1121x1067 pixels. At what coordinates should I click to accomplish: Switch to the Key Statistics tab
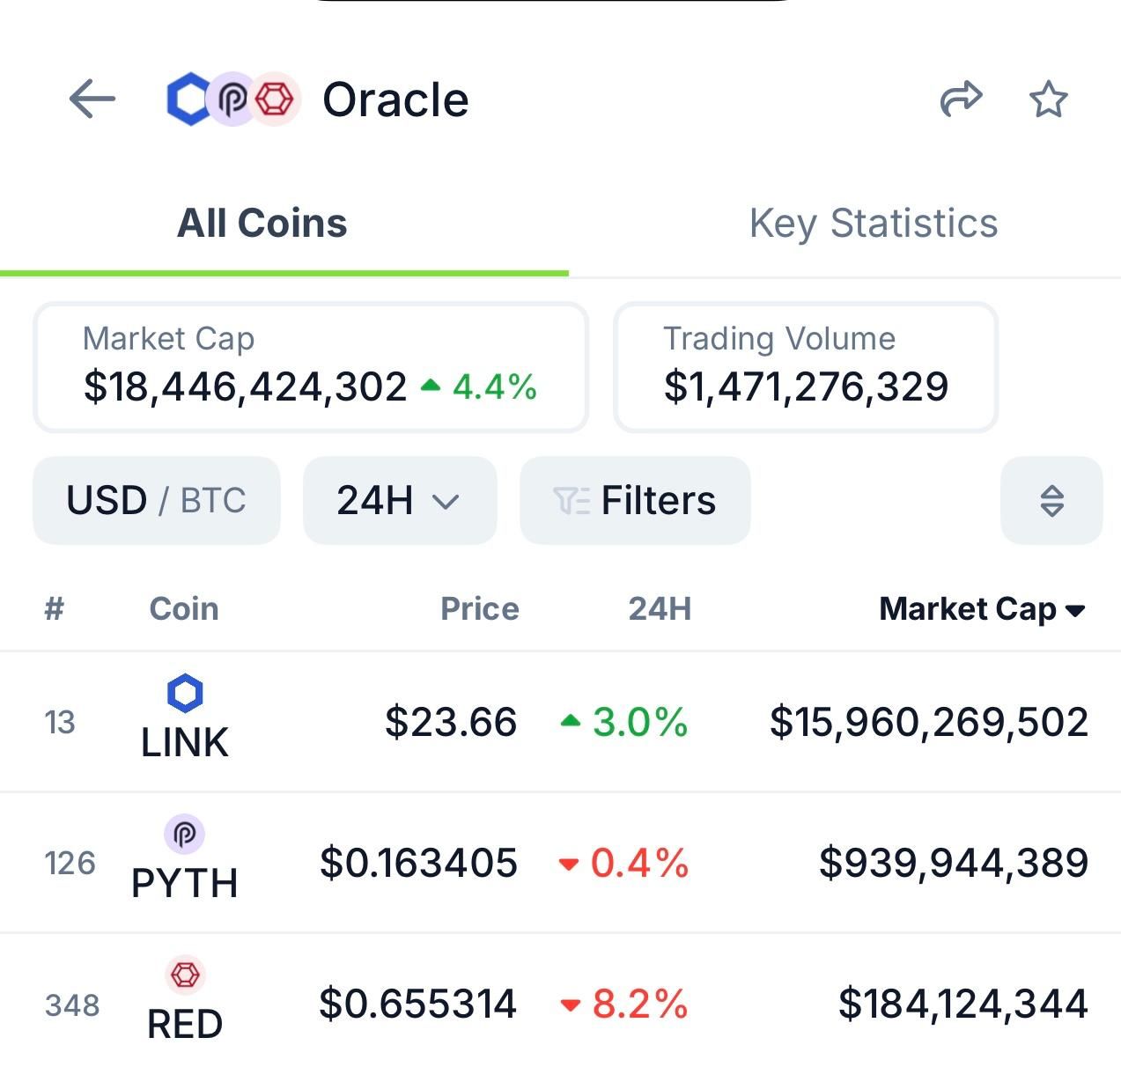(873, 224)
